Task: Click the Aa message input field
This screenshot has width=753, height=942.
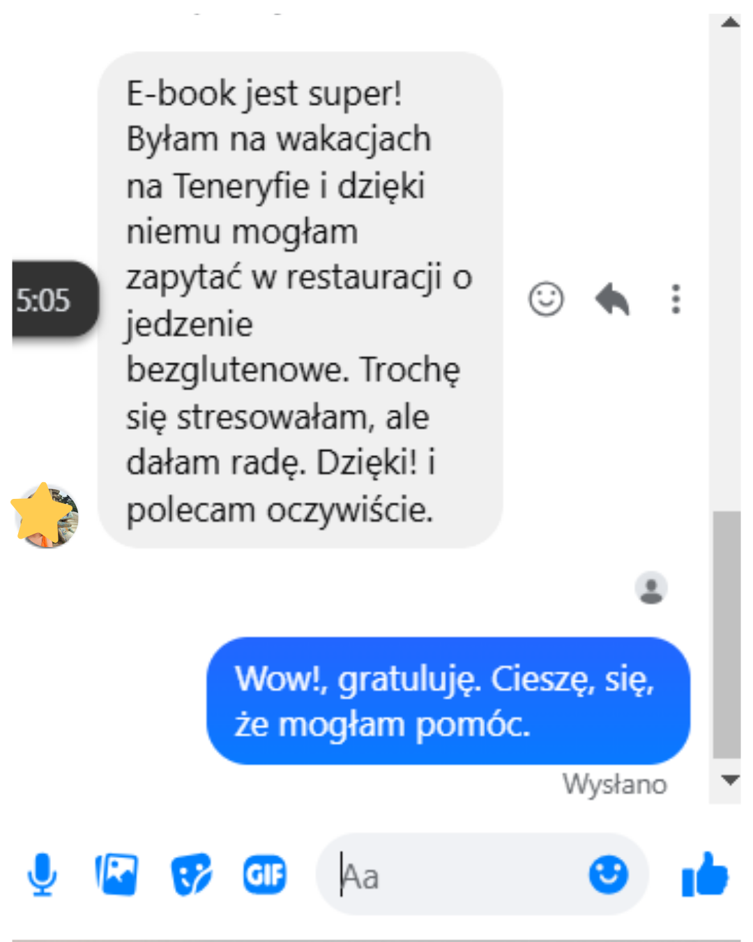Action: point(481,874)
